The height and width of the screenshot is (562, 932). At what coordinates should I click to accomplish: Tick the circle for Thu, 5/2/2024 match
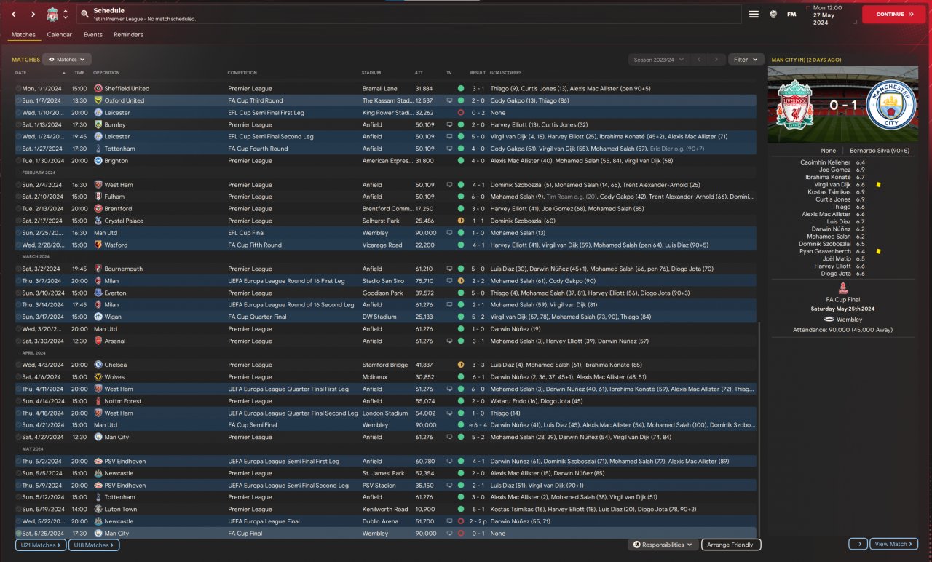click(x=18, y=461)
